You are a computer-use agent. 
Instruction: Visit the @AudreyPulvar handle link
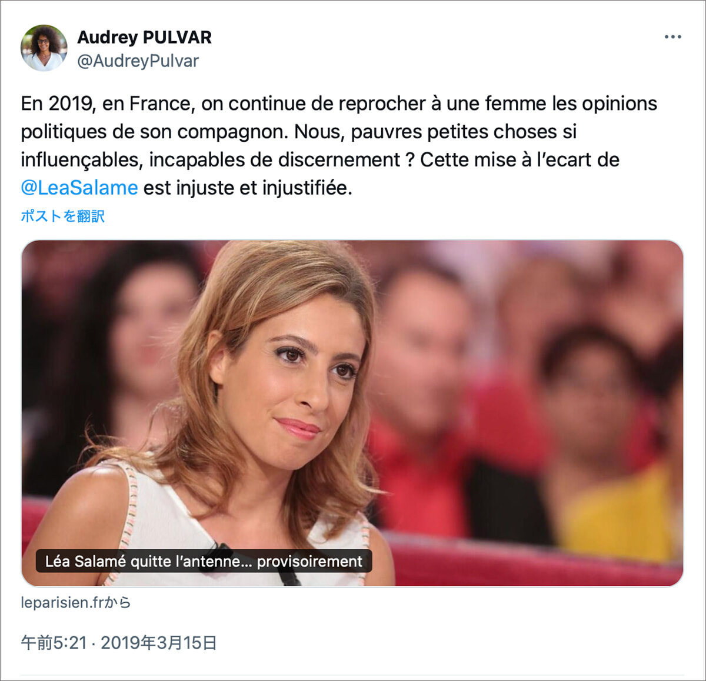coord(138,61)
